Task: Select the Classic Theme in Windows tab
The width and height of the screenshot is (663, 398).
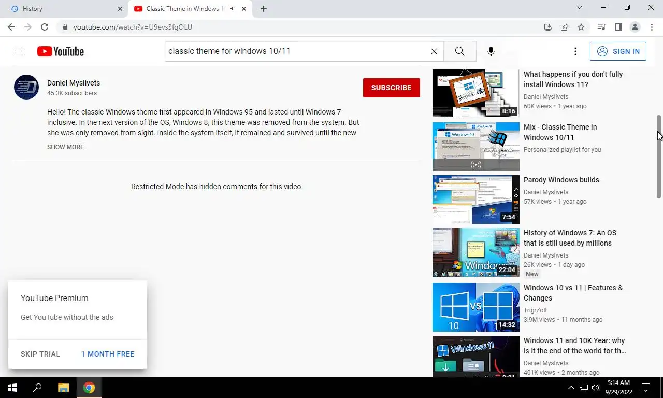Action: (190, 9)
